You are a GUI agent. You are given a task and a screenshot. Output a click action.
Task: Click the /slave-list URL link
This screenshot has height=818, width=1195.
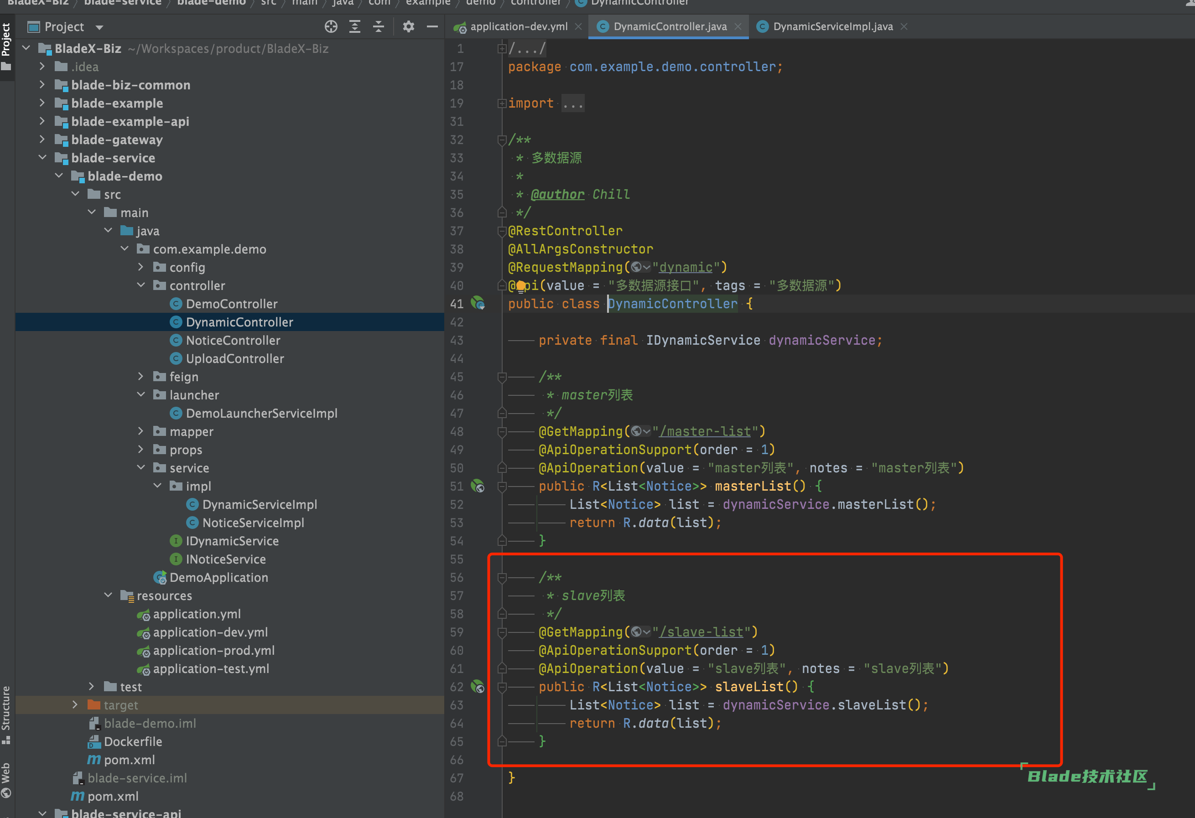[701, 632]
